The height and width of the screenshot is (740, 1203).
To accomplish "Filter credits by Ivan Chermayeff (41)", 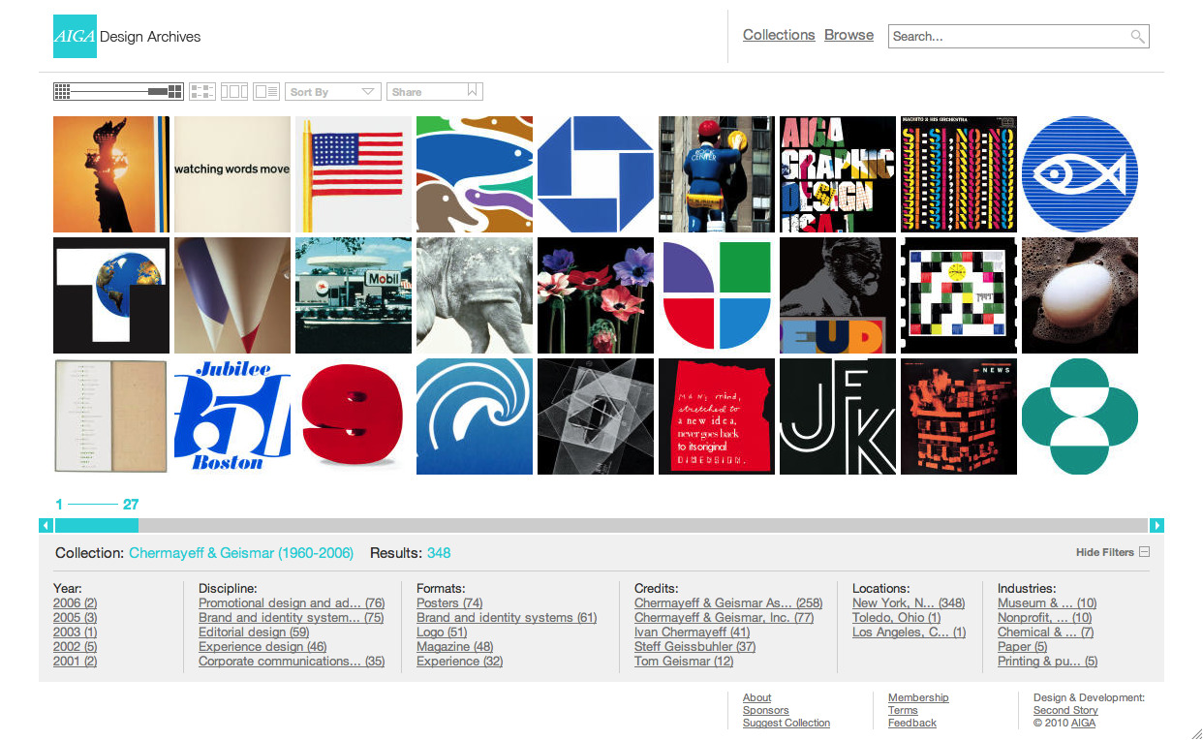I will [693, 632].
